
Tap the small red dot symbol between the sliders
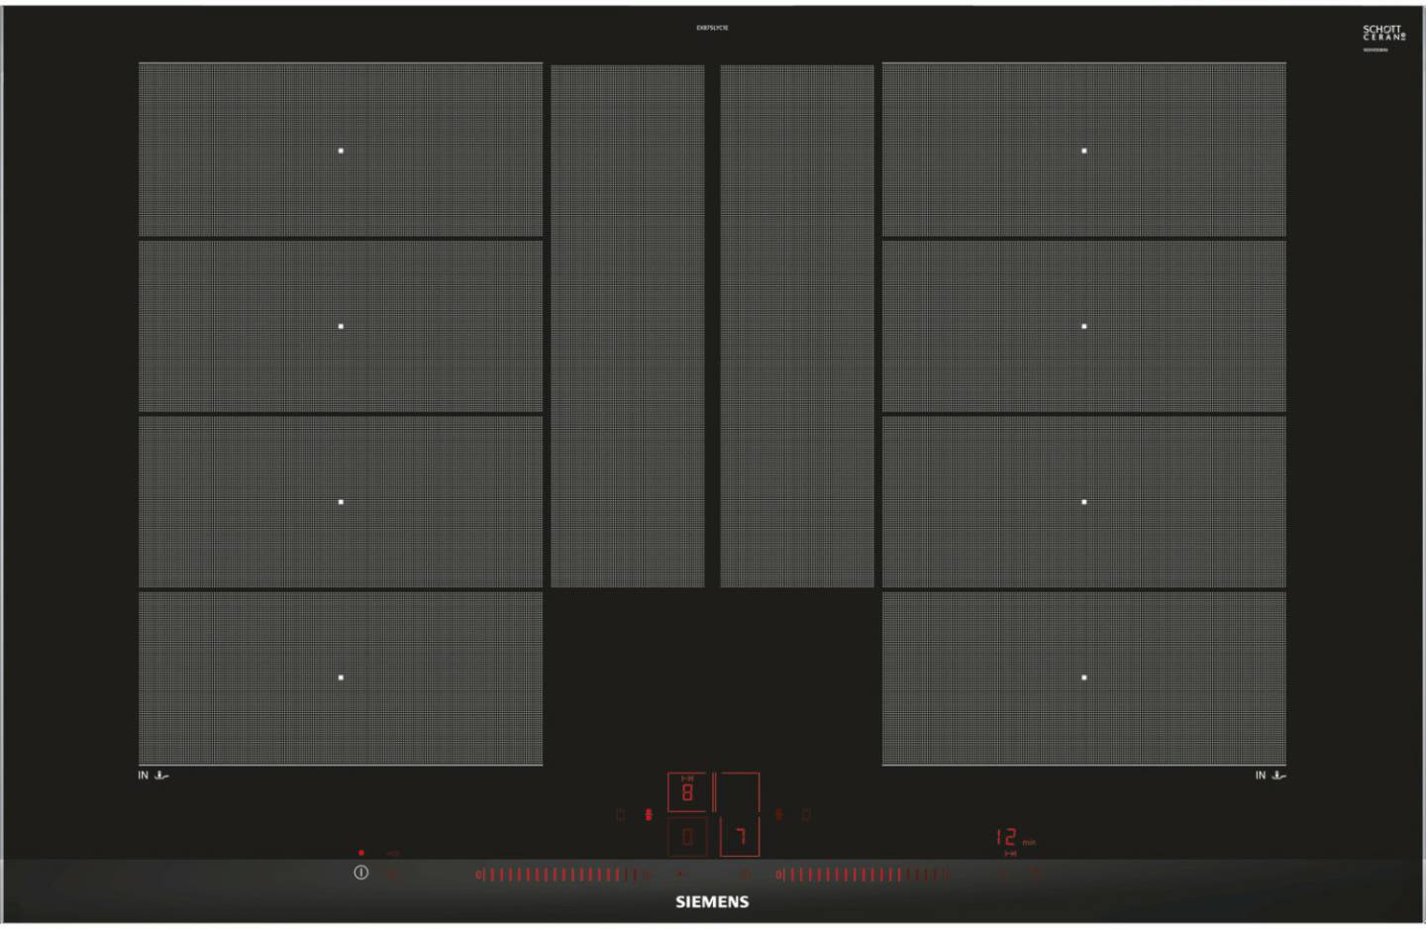click(x=679, y=874)
